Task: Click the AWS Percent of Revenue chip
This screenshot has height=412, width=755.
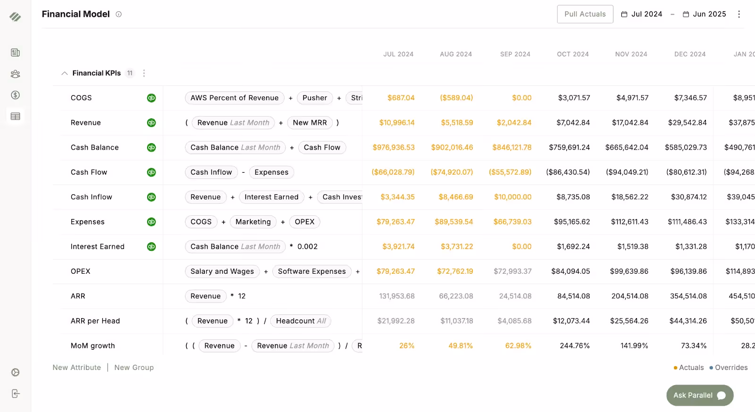Action: click(235, 98)
